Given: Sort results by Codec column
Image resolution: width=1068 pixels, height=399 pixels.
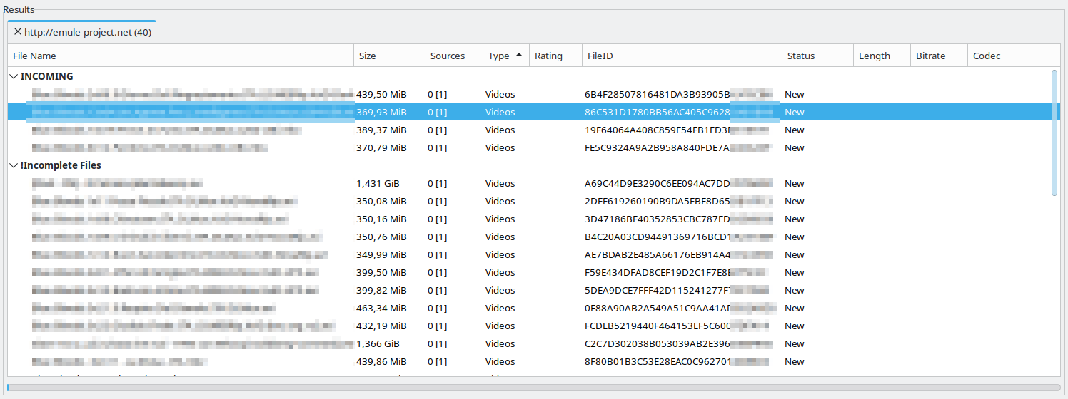Looking at the screenshot, I should [x=1014, y=56].
